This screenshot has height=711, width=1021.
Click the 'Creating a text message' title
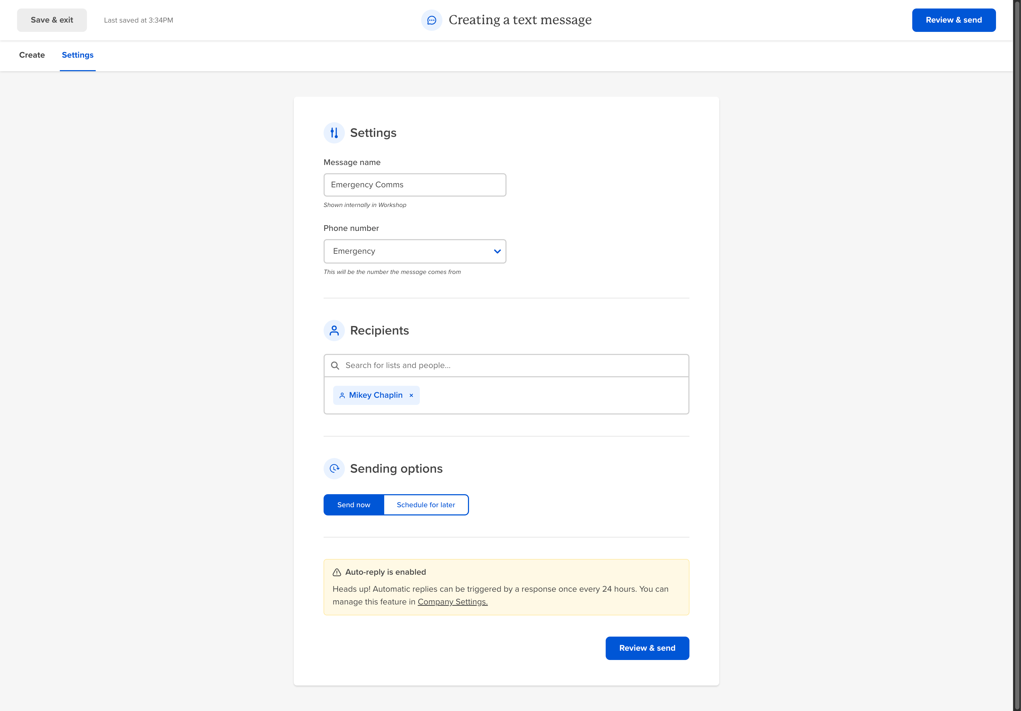520,20
